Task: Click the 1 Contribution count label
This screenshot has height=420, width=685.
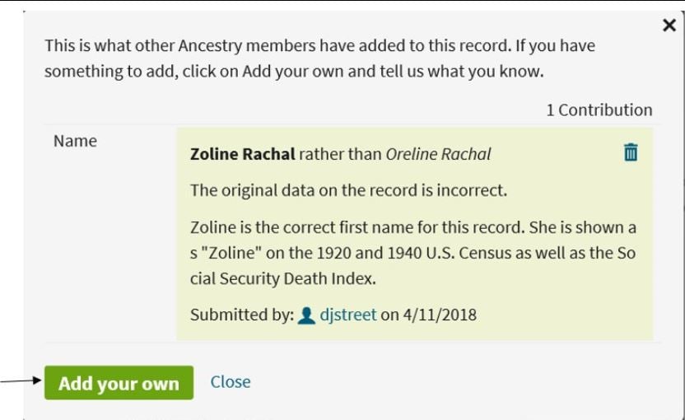Action: [599, 110]
